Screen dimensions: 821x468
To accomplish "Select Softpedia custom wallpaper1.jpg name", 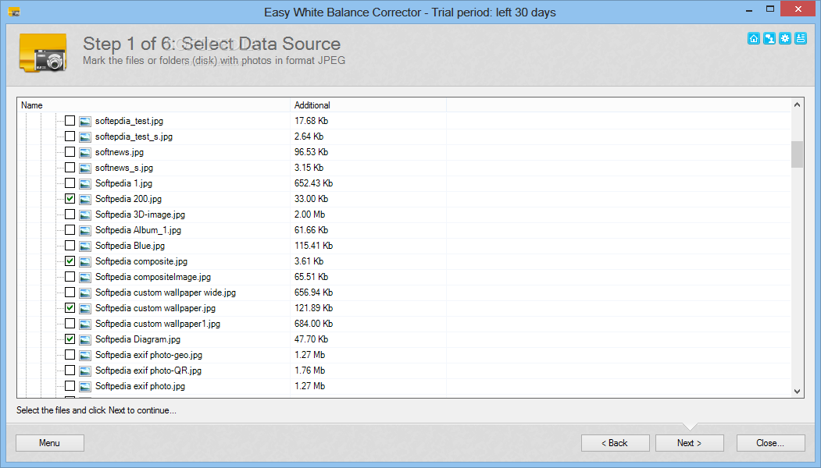I will coord(158,324).
